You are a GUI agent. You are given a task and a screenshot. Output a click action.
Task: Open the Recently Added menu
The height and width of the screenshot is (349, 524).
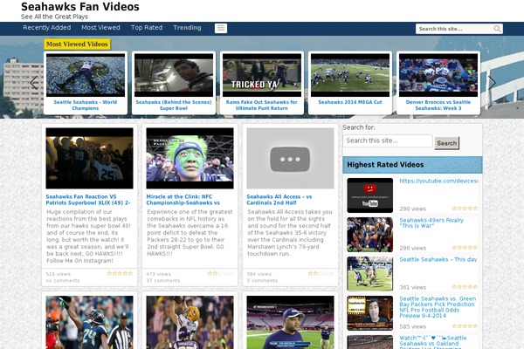coord(47,28)
